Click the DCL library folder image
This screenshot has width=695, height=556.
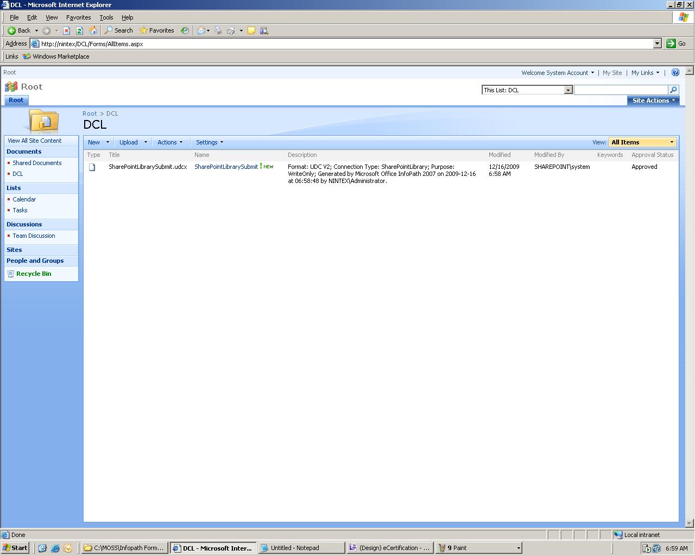[x=43, y=121]
